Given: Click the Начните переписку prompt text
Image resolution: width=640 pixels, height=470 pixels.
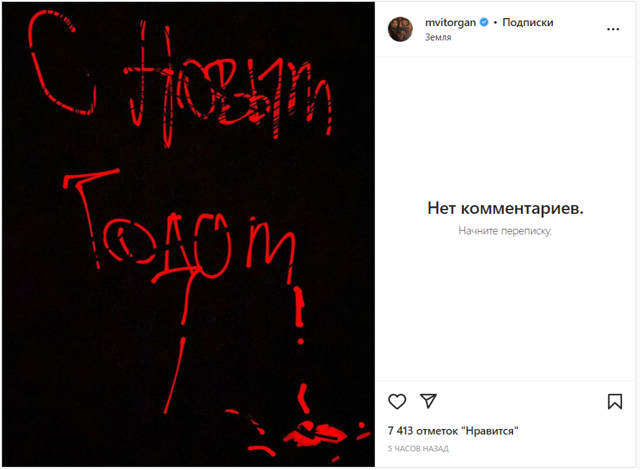Looking at the screenshot, I should [505, 231].
